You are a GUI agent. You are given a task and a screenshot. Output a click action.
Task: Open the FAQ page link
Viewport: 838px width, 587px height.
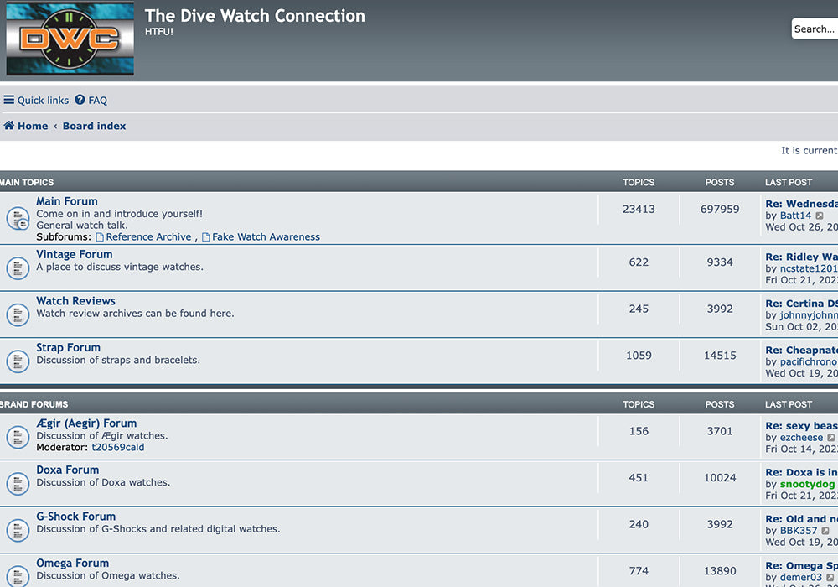tap(91, 100)
